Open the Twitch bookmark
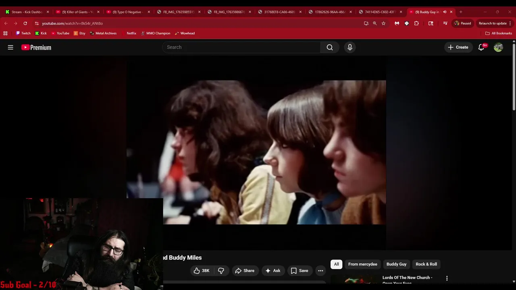The image size is (516, 290). (23, 33)
